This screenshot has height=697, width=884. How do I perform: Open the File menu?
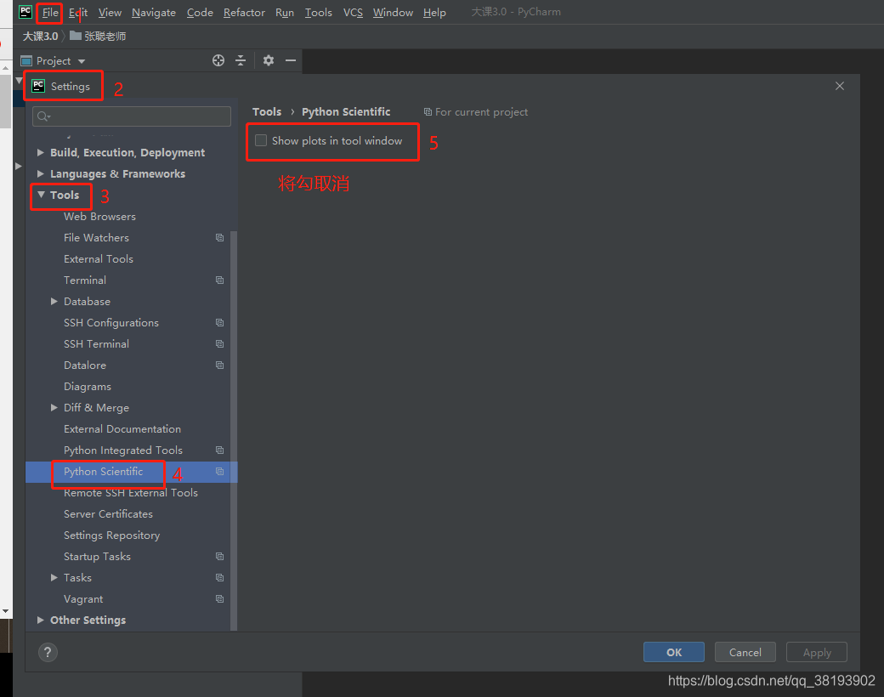pyautogui.click(x=50, y=13)
